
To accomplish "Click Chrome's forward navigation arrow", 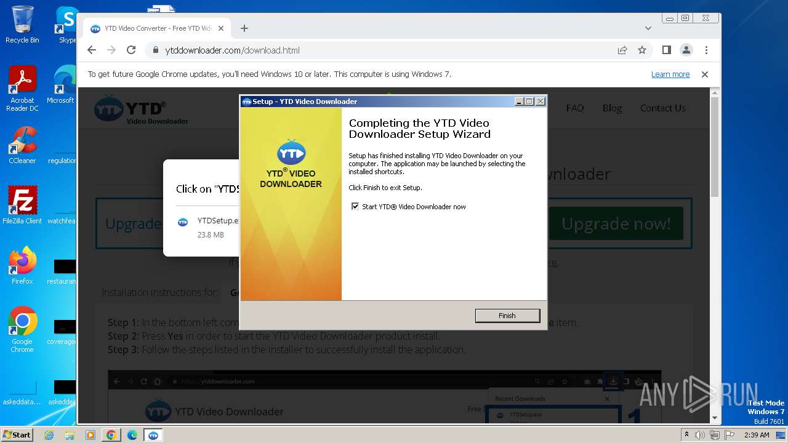I will coord(111,50).
